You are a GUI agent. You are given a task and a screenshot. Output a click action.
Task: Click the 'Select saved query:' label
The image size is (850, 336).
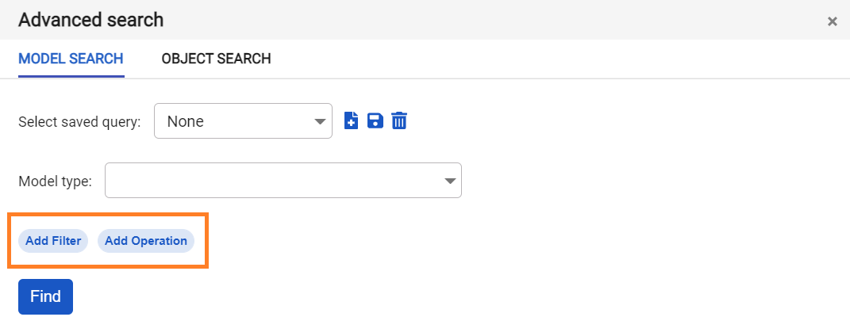[x=79, y=122]
